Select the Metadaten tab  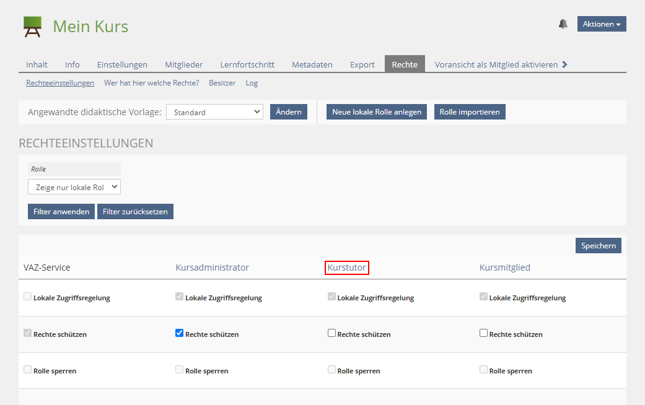point(312,64)
